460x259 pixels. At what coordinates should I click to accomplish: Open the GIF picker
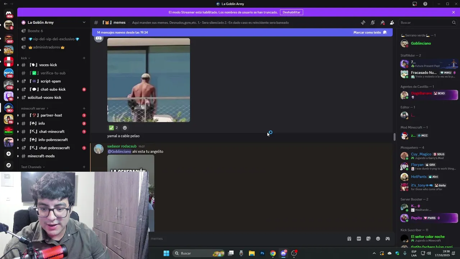pyautogui.click(x=359, y=238)
